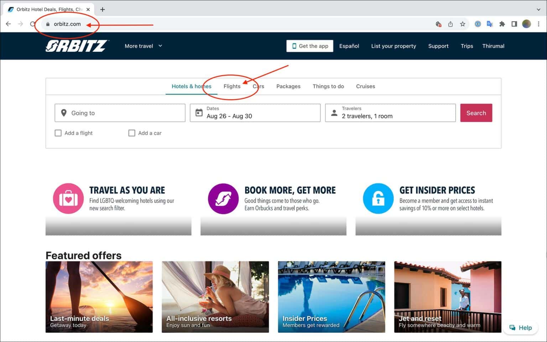Close the Orbitz browser tab

click(x=88, y=10)
